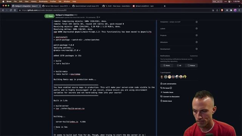Click the lock icon beside Lock conversation

point(161,84)
